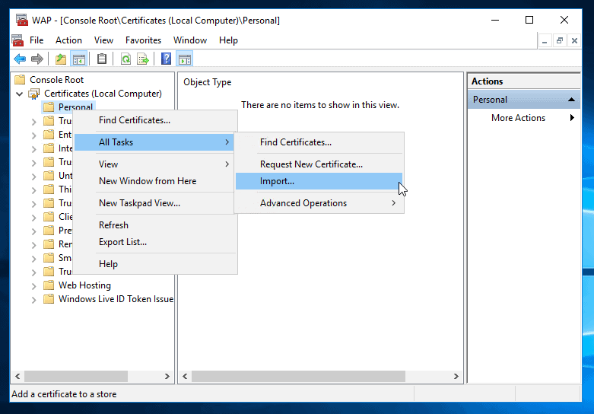Screen dimensions: 594x414
Task: Click tree pane horizontal scrollbar right arrow
Action: tap(167, 376)
